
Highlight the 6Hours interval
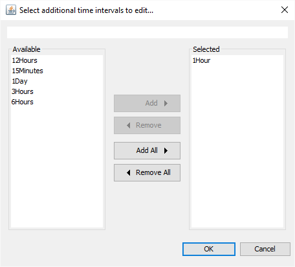(x=23, y=102)
